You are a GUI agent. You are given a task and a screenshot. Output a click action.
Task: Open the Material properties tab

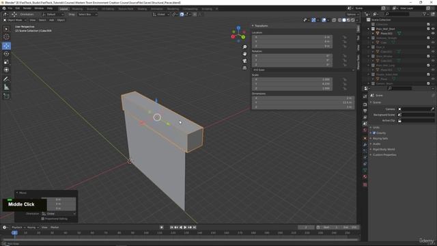365,177
